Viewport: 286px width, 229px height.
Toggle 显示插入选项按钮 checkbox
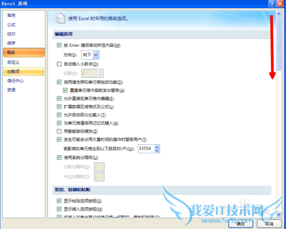(59, 209)
